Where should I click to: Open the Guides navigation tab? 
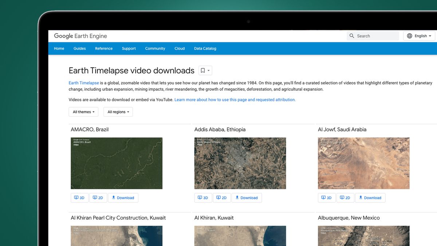(79, 48)
